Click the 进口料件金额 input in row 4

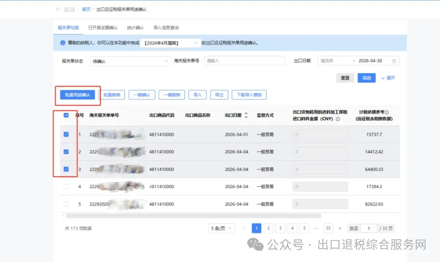(x=320, y=187)
